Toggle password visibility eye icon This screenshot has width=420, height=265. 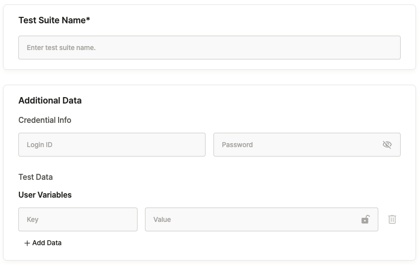click(387, 145)
